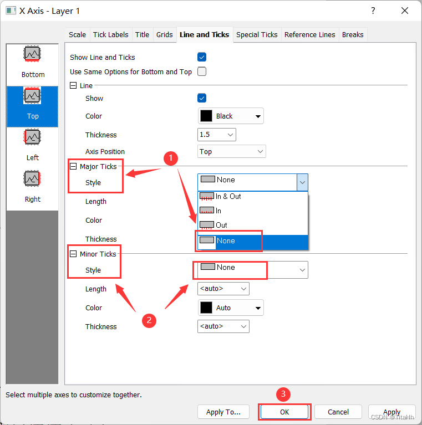Switch to the Special Ticks tab
Viewport: 422px width, 425px height.
(x=257, y=35)
